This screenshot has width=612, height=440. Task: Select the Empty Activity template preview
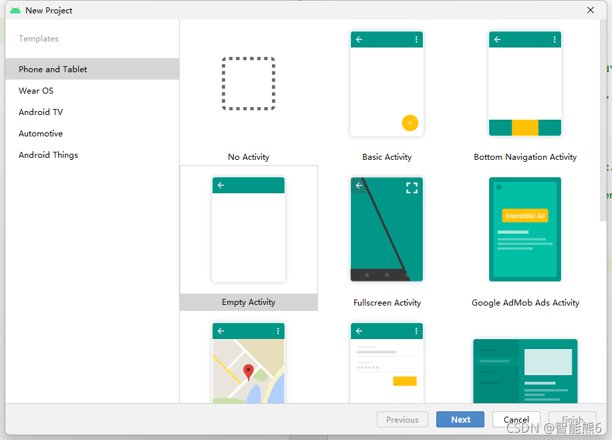(249, 229)
